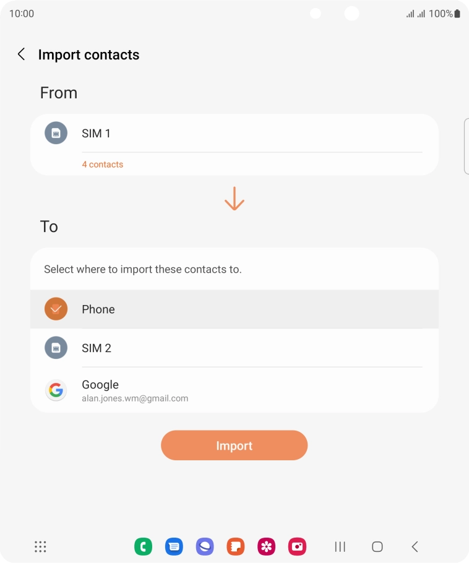469x563 pixels.
Task: Show recent apps with navigation button
Action: click(x=340, y=546)
